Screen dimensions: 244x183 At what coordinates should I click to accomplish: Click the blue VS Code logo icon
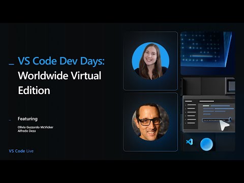[190, 142]
